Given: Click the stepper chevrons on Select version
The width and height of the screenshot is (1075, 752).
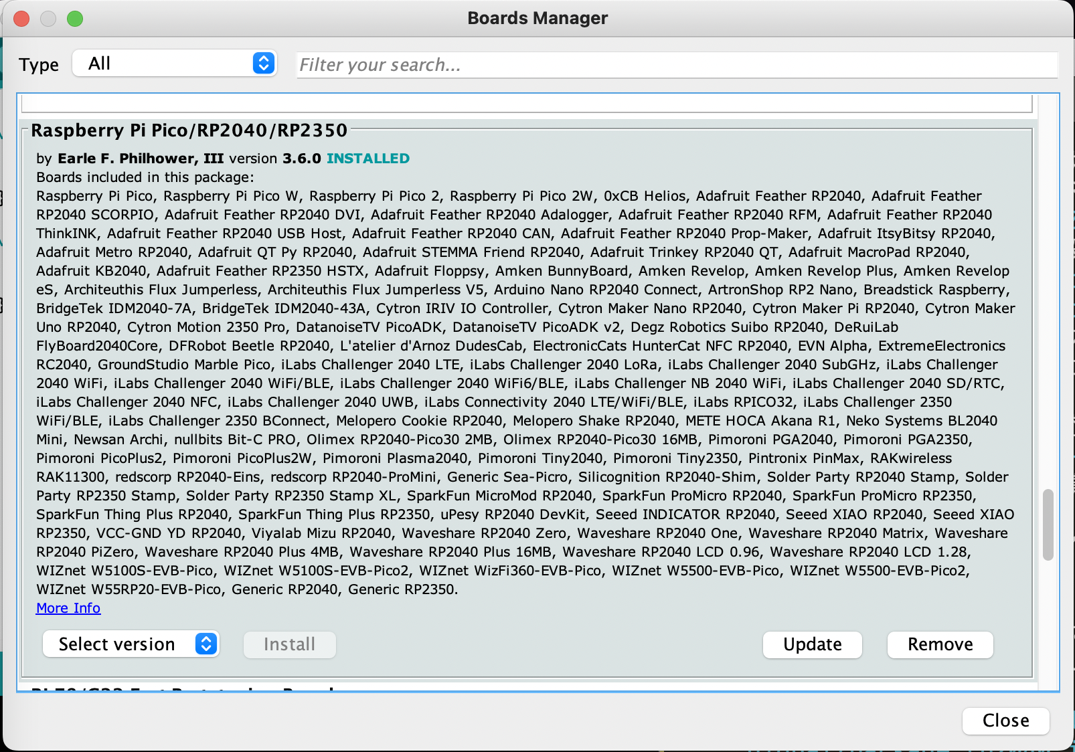Looking at the screenshot, I should click(205, 644).
